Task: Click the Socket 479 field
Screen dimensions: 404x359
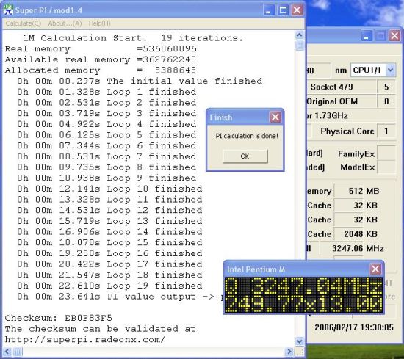Action: click(x=342, y=87)
